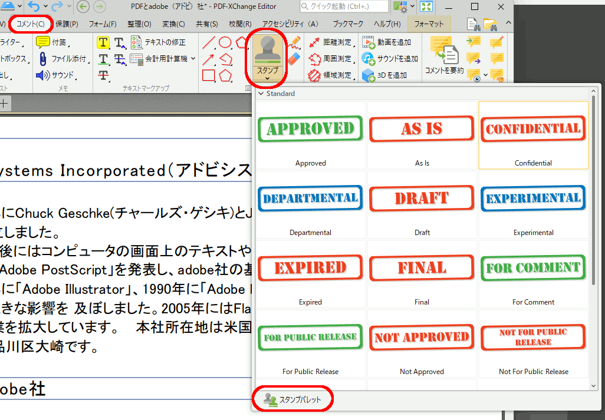Select the Not Approved stamp
Image resolution: width=605 pixels, height=420 pixels.
(x=422, y=343)
